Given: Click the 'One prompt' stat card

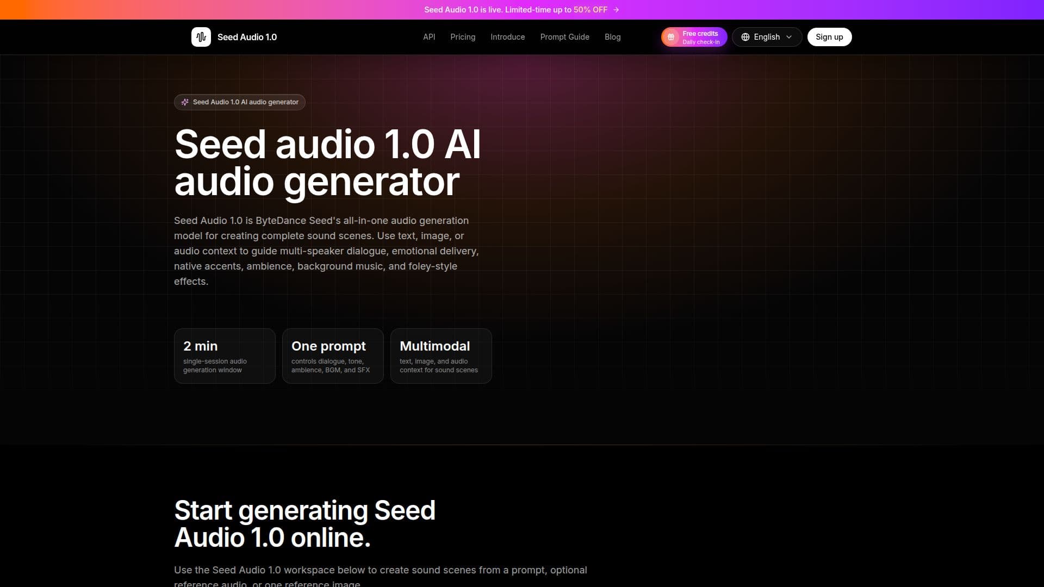Looking at the screenshot, I should point(333,356).
